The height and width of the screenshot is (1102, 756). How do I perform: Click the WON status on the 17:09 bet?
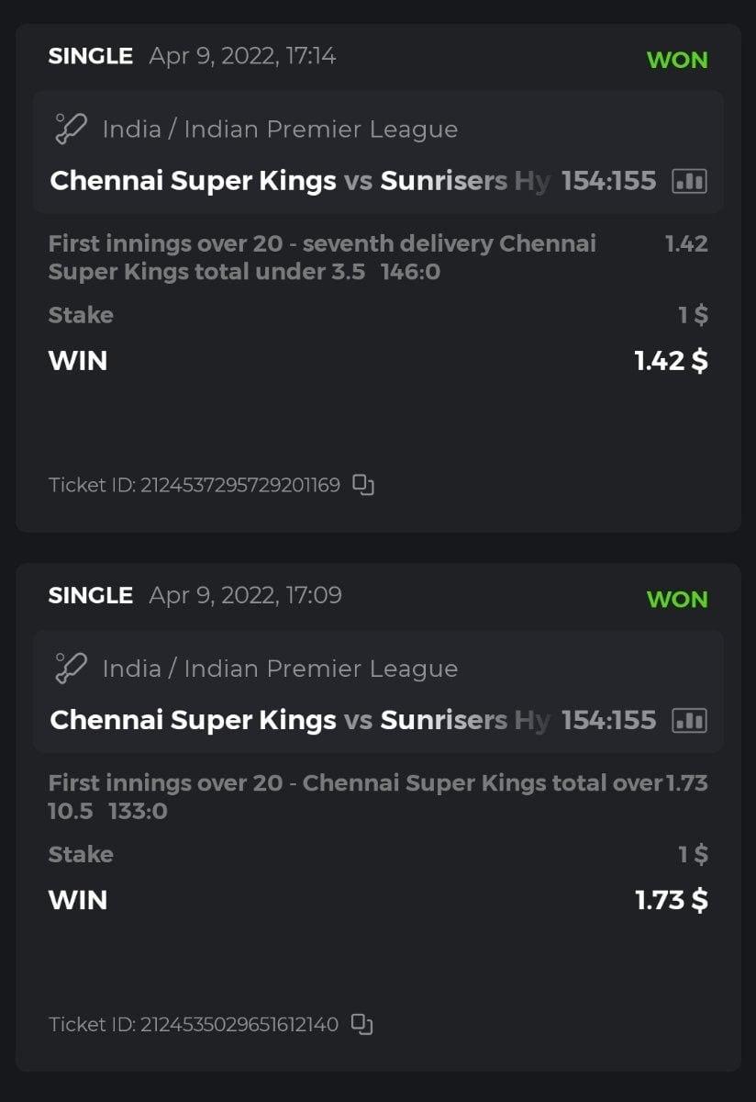[677, 600]
